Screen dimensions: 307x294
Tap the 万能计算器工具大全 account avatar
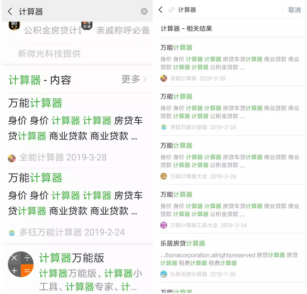coord(164,225)
